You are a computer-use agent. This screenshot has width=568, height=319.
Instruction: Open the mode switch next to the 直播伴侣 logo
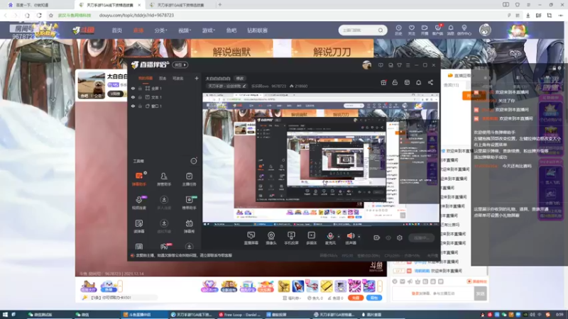(x=180, y=65)
